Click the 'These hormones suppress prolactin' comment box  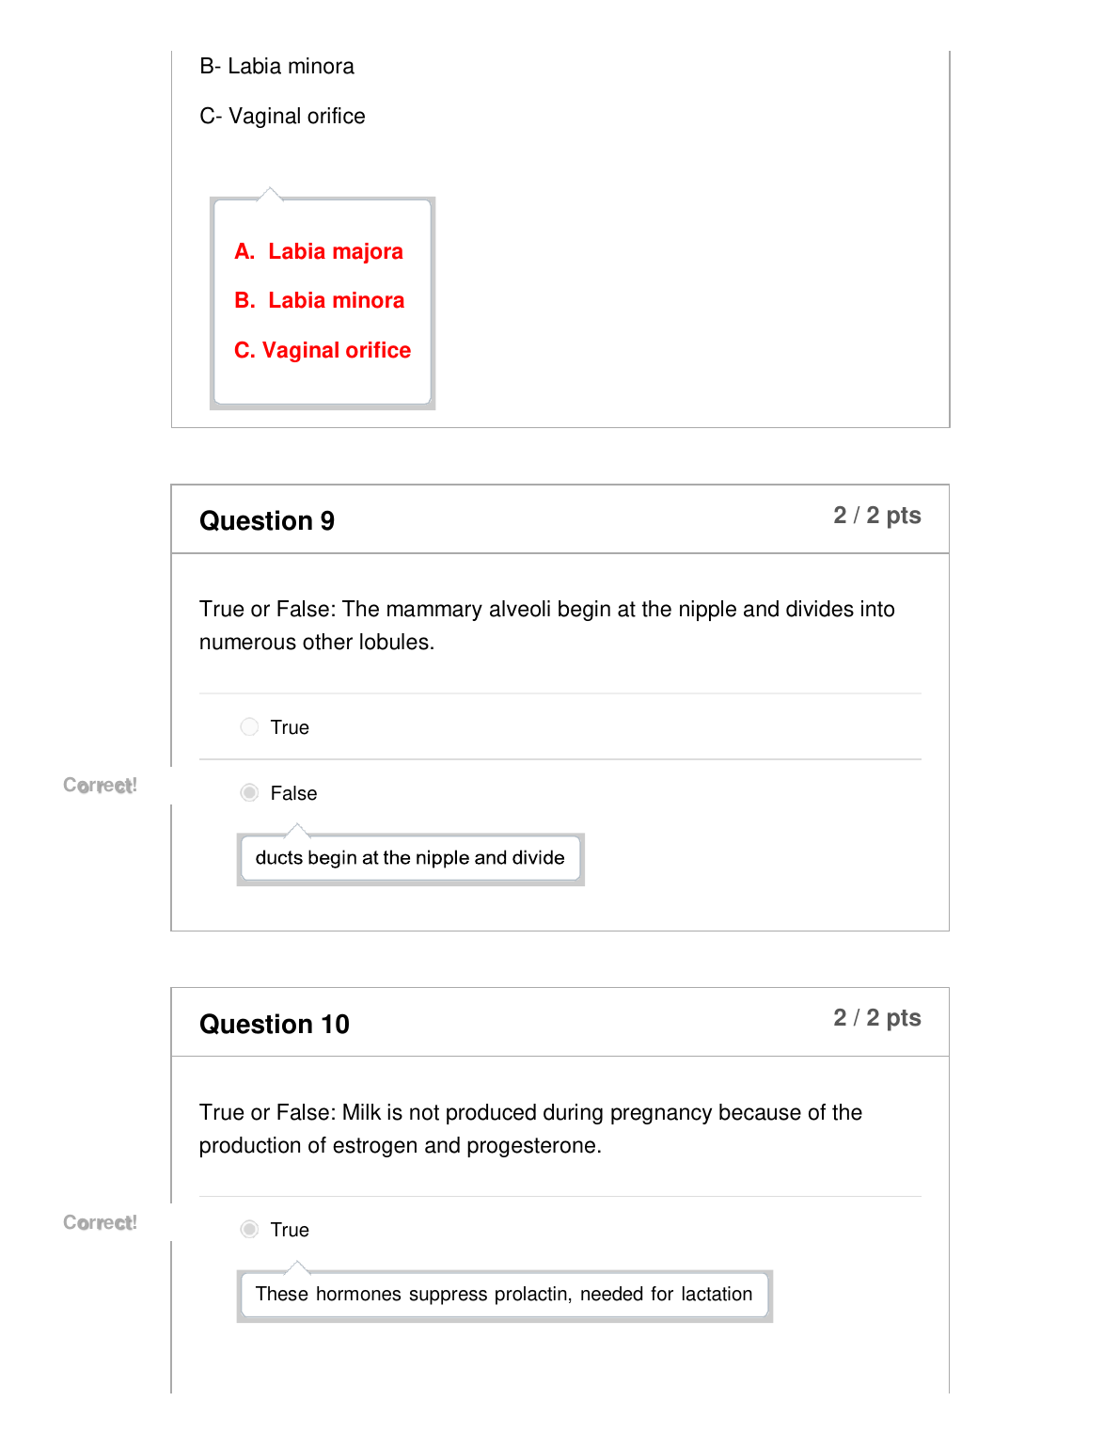point(504,1295)
